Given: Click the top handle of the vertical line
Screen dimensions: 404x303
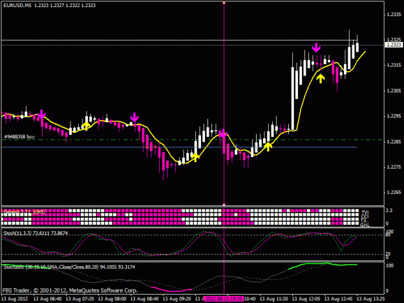Looking at the screenshot, I should coord(224,3).
